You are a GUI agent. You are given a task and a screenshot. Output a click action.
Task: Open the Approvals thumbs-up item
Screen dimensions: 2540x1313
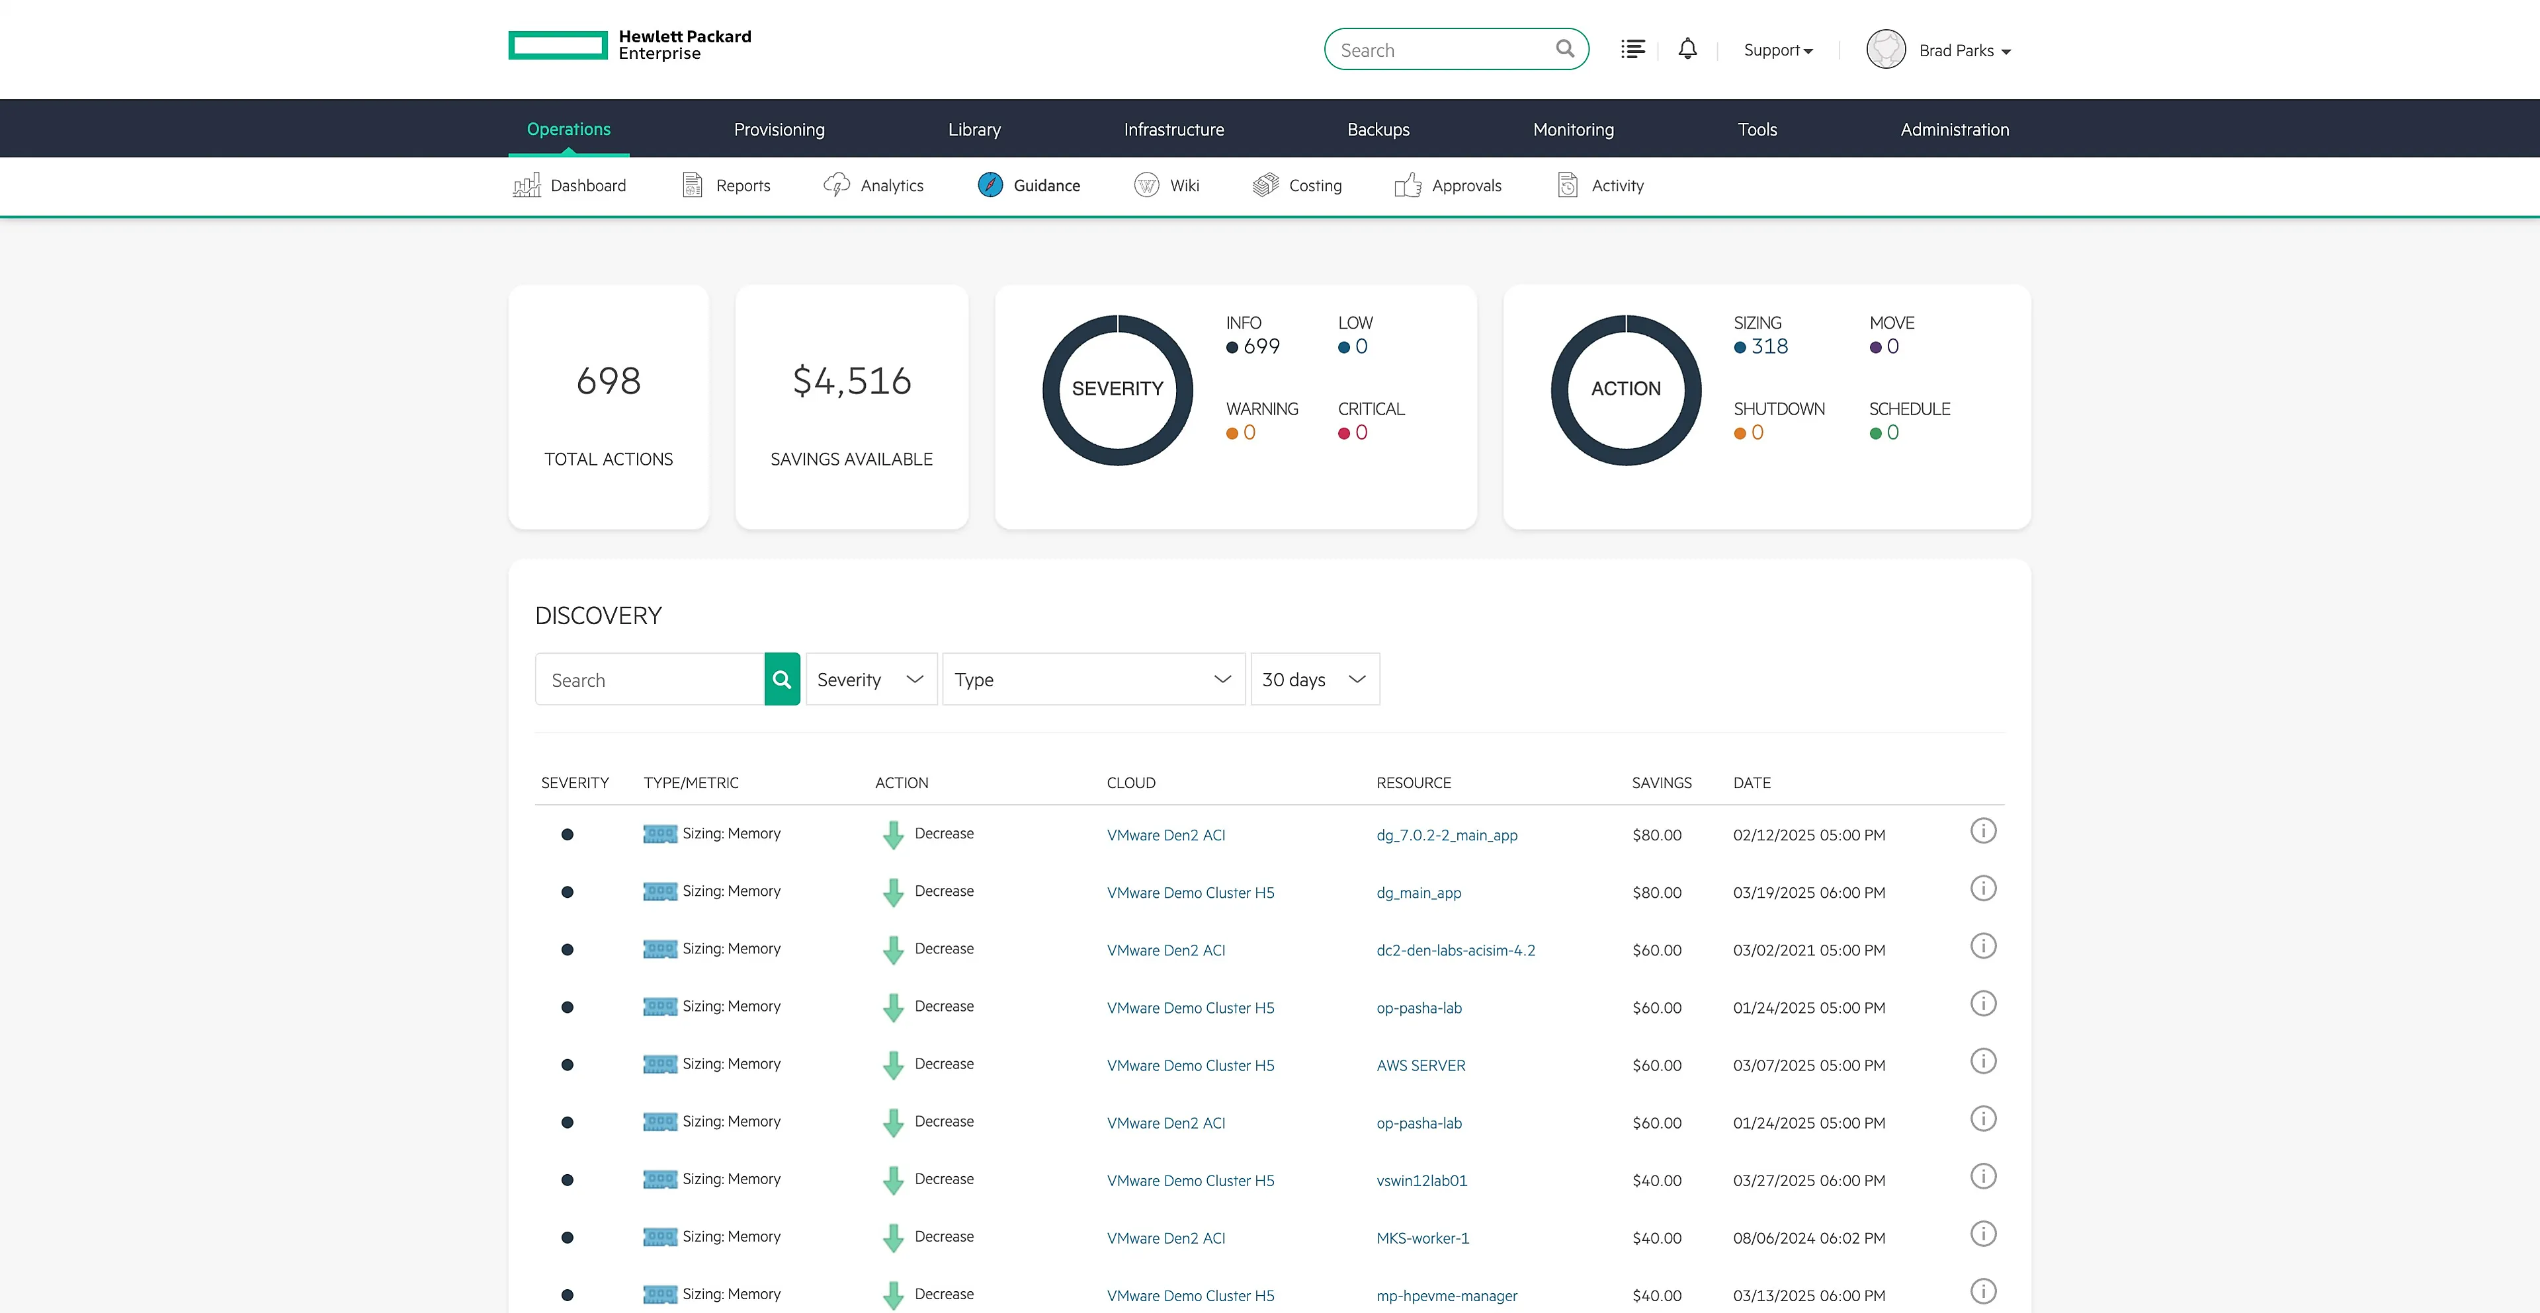click(x=1447, y=185)
